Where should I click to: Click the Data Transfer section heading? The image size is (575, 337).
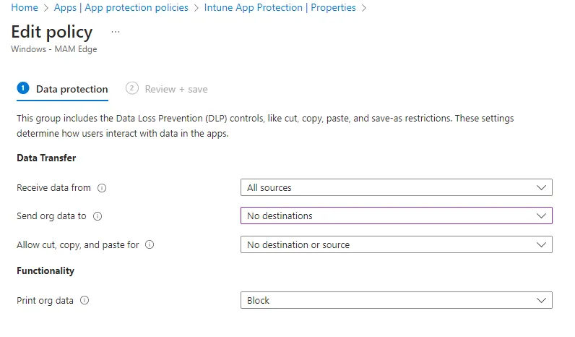coord(46,158)
